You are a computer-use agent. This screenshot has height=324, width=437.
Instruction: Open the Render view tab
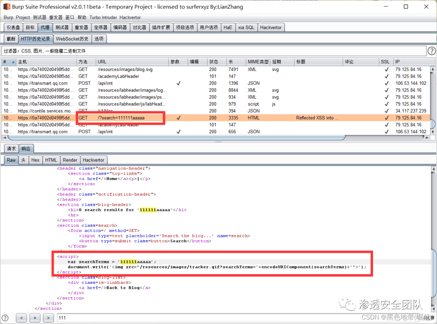70,160
